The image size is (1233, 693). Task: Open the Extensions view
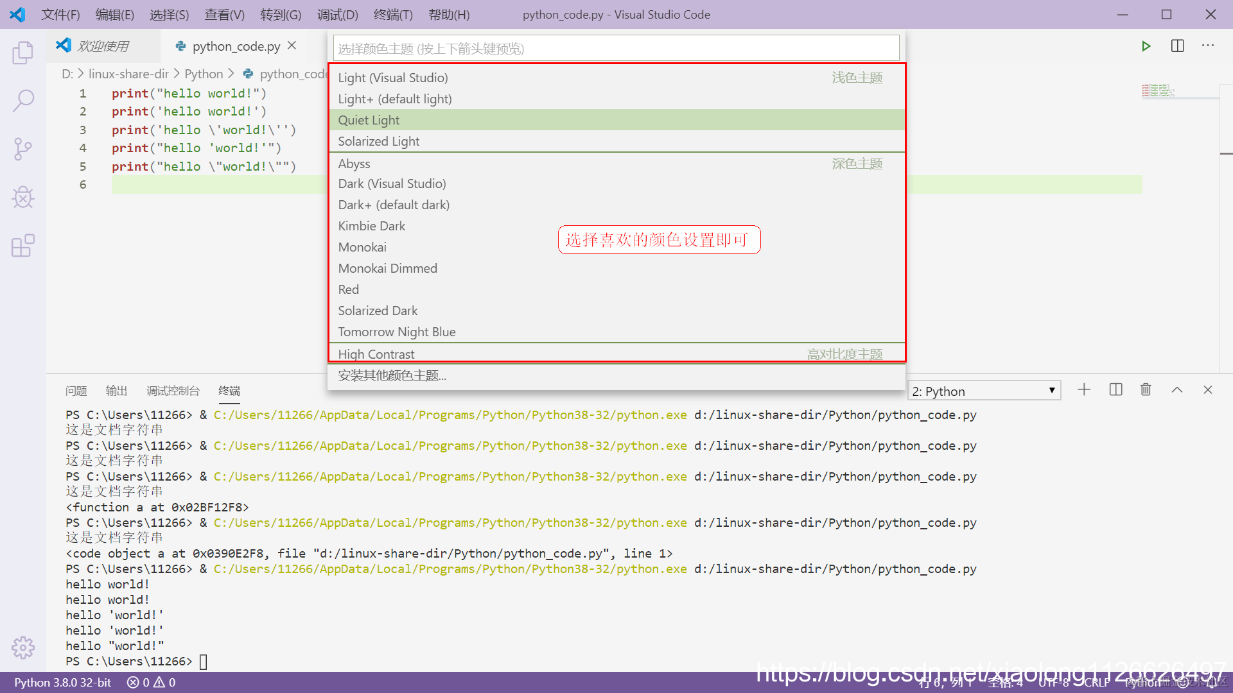[23, 245]
